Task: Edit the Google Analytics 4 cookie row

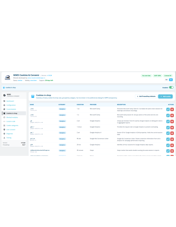Action: 168,133
